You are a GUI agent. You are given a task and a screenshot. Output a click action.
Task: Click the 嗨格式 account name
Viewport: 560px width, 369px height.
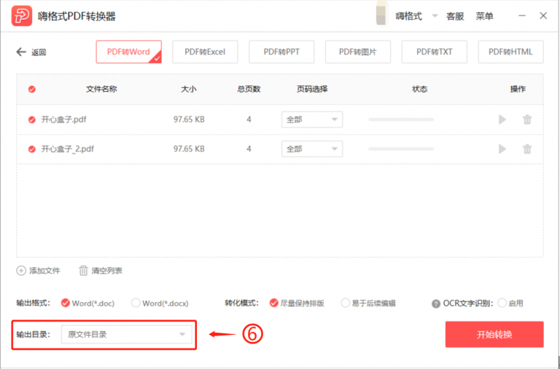coord(408,16)
